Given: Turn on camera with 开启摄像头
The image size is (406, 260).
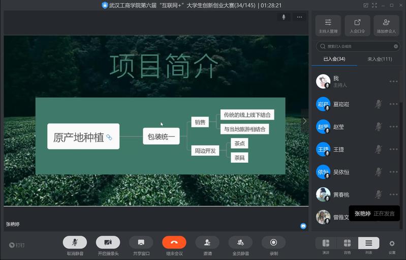Looking at the screenshot, I should click(108, 242).
